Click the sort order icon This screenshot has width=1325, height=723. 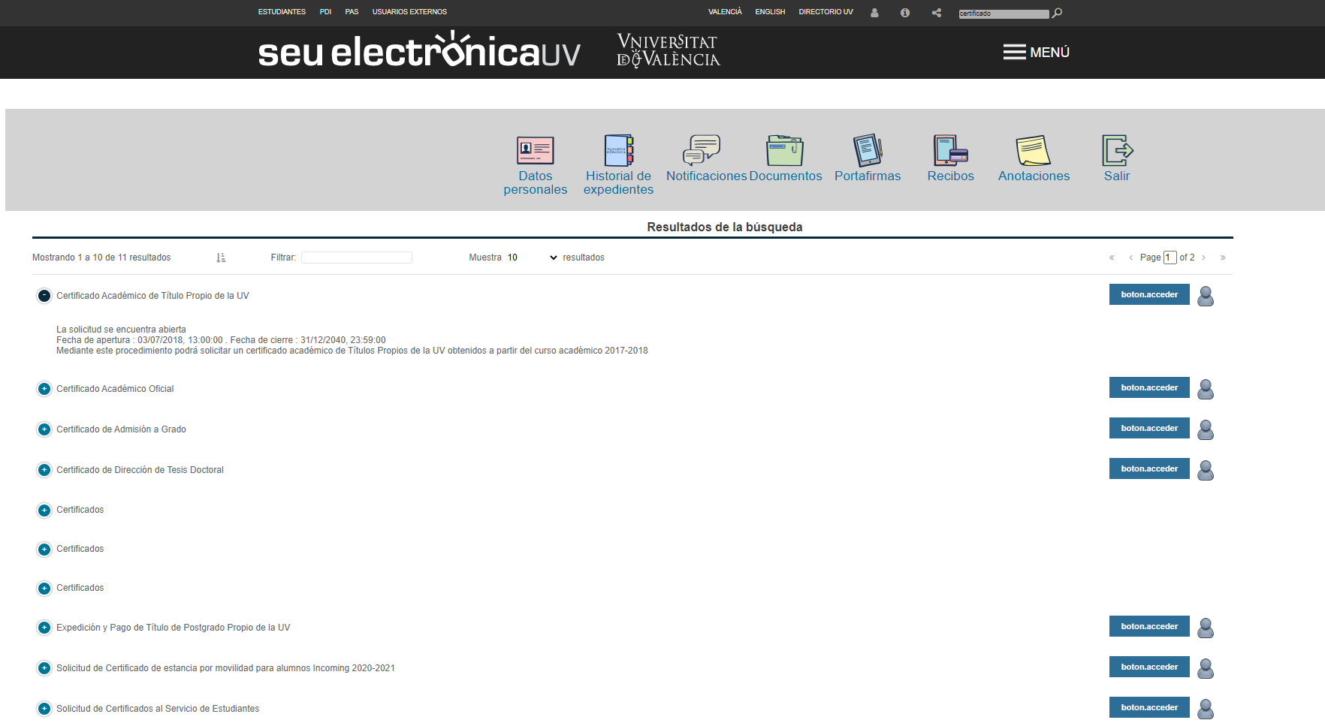click(x=221, y=258)
